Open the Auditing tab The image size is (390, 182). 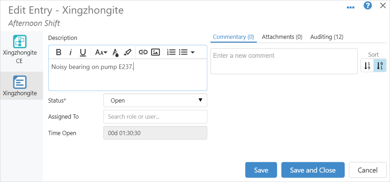327,37
